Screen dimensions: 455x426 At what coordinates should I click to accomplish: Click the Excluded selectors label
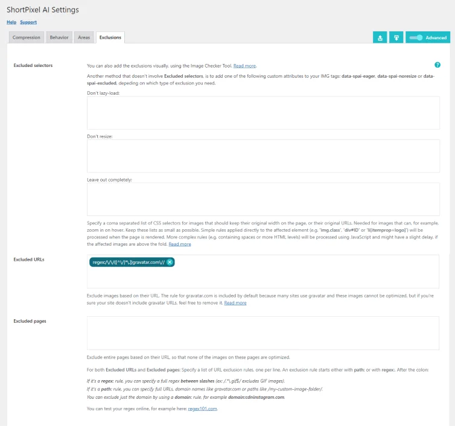[33, 65]
